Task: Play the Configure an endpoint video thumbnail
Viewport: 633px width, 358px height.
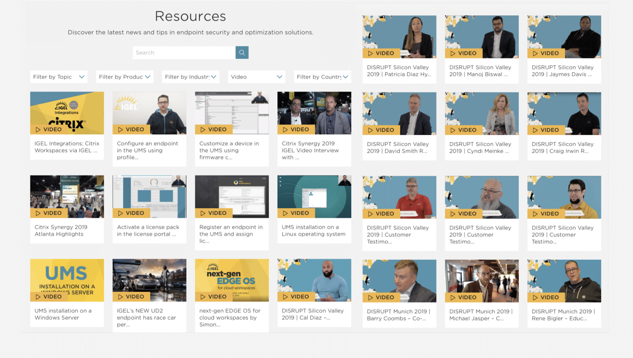Action: tap(150, 113)
